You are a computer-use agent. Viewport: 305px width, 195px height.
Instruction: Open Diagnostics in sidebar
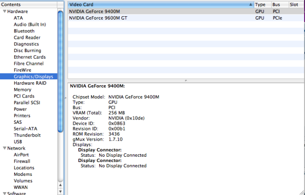coord(26,44)
